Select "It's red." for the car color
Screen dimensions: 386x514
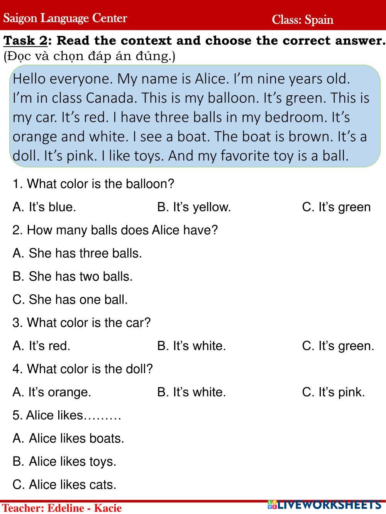pyautogui.click(x=41, y=346)
